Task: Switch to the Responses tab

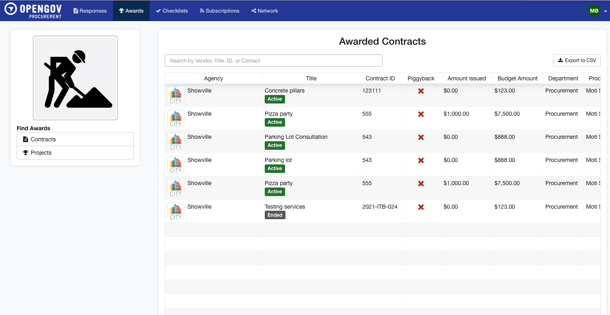Action: (90, 11)
